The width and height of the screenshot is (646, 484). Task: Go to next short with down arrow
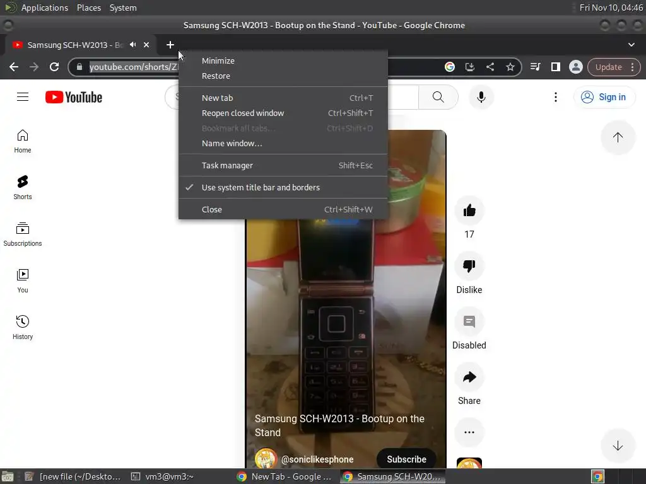point(618,446)
